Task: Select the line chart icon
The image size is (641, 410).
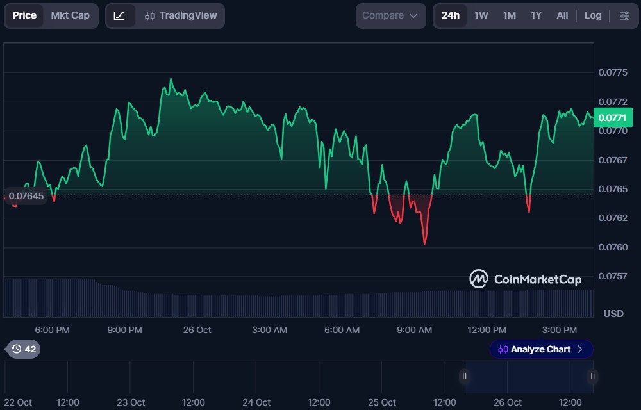Action: tap(119, 16)
